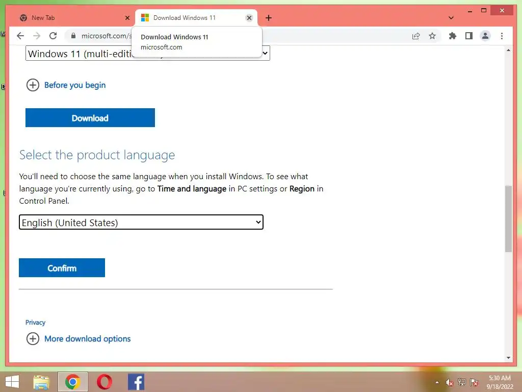Click the scrollbar up arrow
This screenshot has height=392, width=522.
tap(508, 51)
